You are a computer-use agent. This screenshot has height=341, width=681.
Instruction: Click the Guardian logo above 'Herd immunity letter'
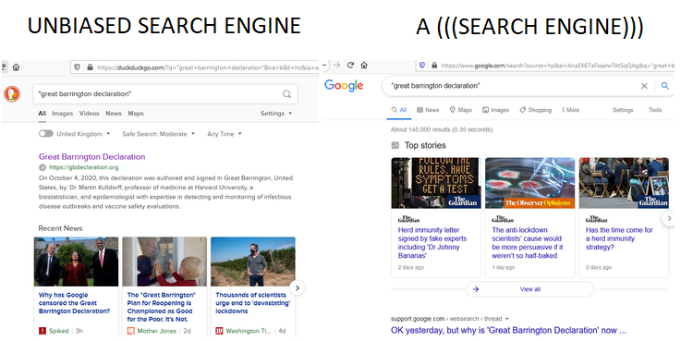click(408, 219)
